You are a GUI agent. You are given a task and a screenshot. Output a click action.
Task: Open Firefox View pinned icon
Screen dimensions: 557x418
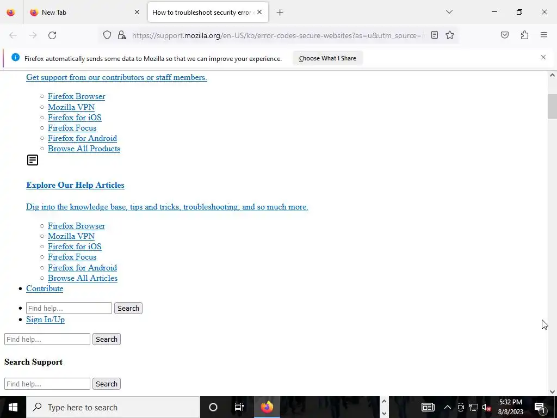click(11, 13)
